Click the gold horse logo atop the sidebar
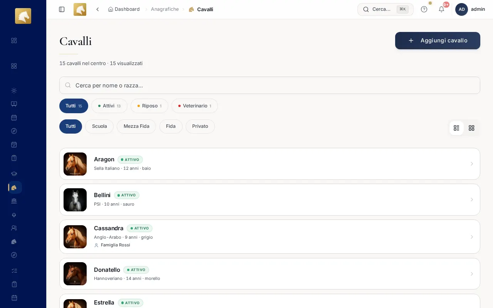This screenshot has width=493, height=308. [23, 16]
